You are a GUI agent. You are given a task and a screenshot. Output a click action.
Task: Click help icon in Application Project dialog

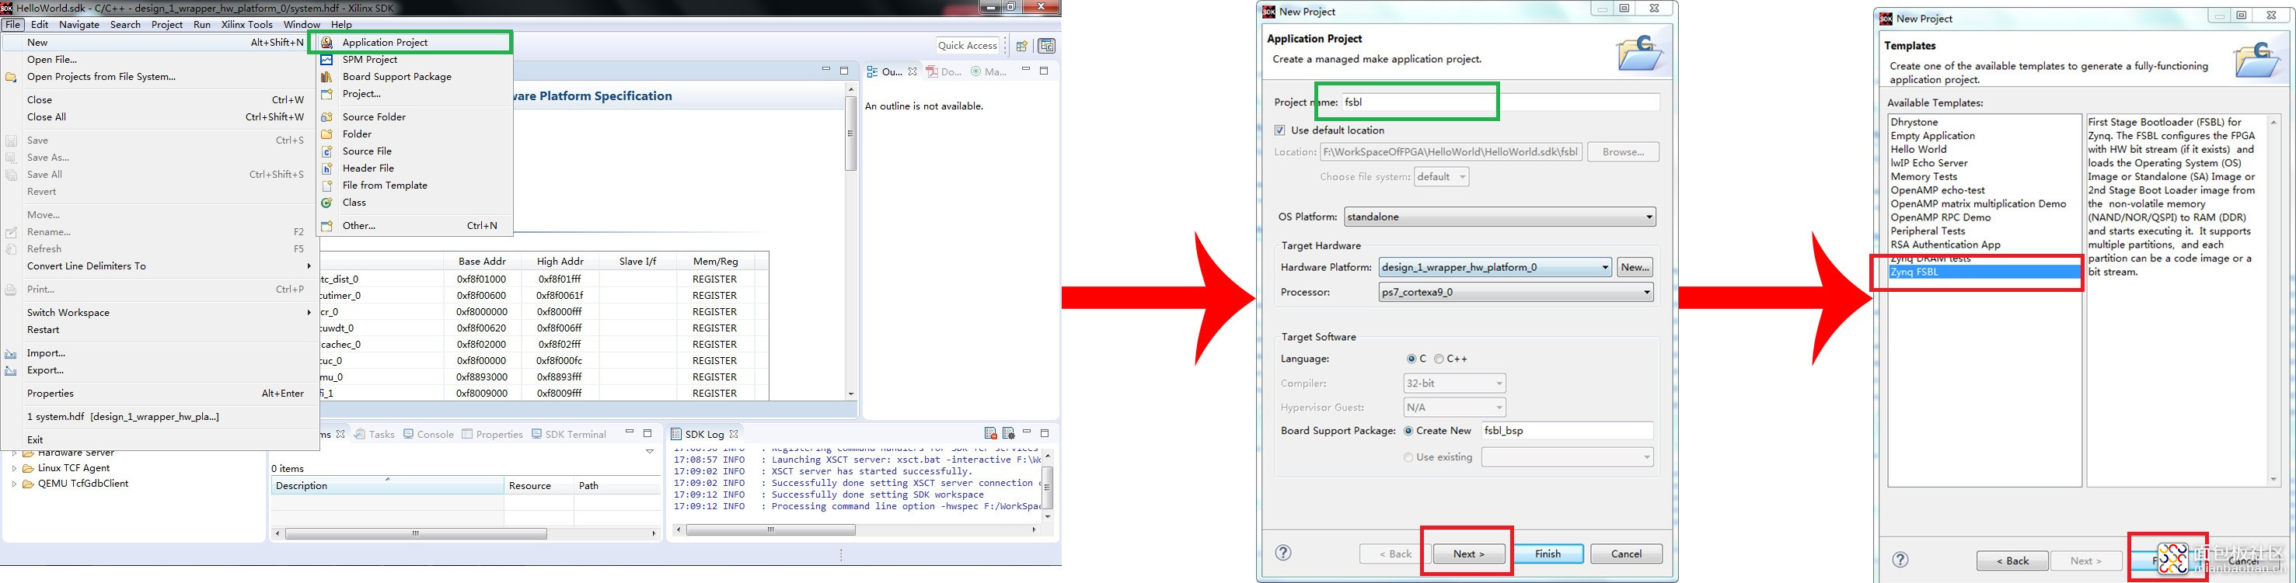pyautogui.click(x=1282, y=553)
